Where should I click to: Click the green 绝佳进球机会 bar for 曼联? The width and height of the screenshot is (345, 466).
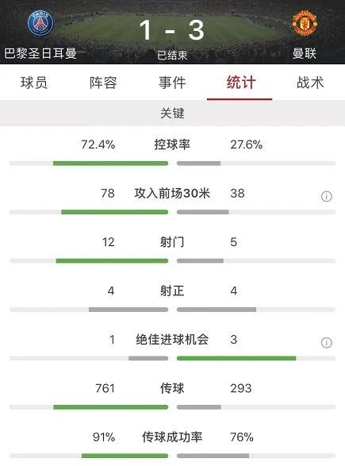[236, 358]
